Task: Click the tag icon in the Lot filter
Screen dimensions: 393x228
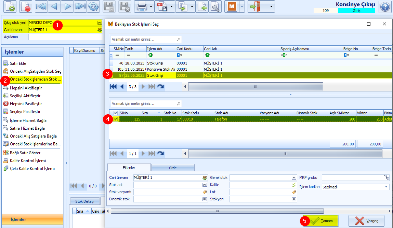Action: click(x=294, y=192)
